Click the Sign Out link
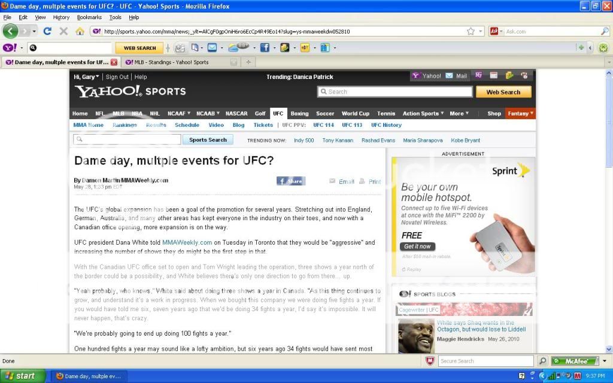Image resolution: width=613 pixels, height=383 pixels. pyautogui.click(x=117, y=77)
